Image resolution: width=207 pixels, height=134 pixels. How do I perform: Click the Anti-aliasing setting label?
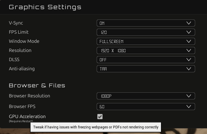(x=22, y=69)
